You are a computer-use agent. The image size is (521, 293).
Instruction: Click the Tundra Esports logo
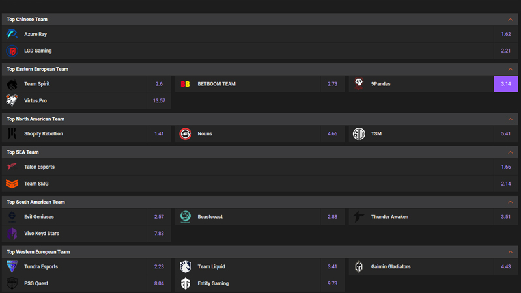pyautogui.click(x=12, y=266)
